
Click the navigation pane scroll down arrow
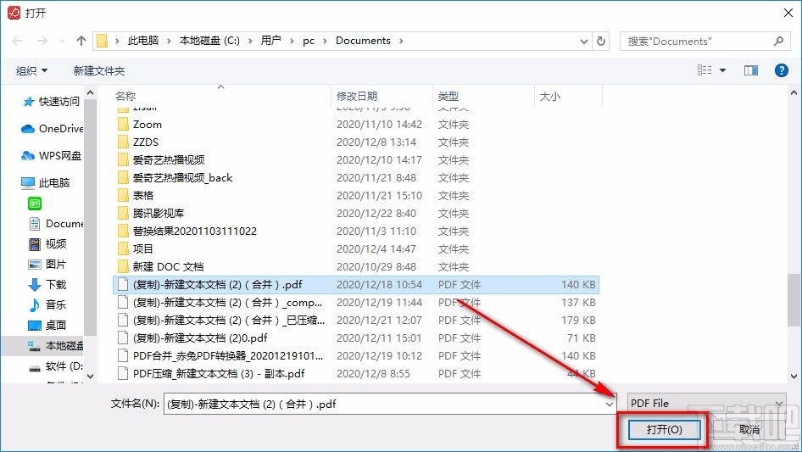pyautogui.click(x=90, y=377)
